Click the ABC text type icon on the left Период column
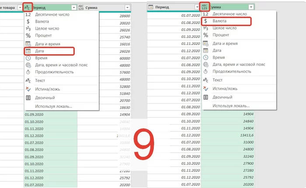Viewport: 306px width, 188px height. 27,7
